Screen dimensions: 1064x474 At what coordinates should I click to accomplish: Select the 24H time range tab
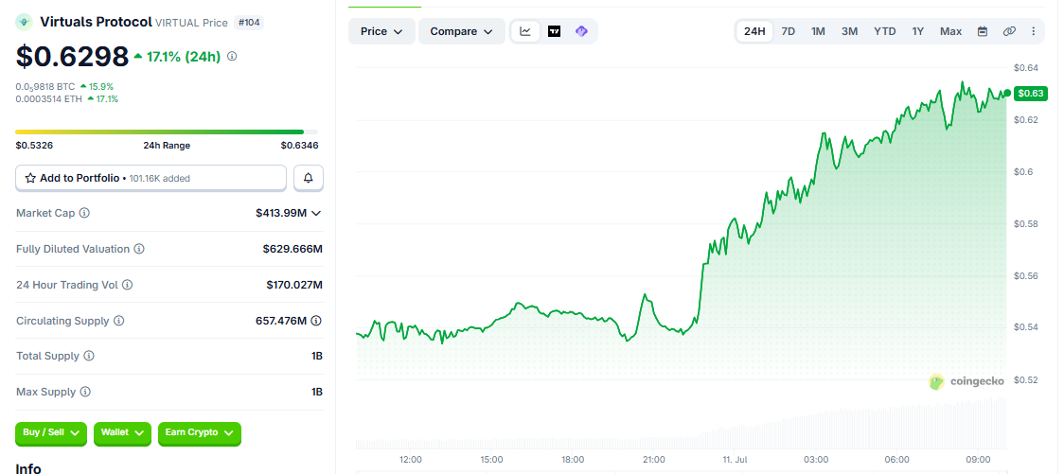click(754, 31)
